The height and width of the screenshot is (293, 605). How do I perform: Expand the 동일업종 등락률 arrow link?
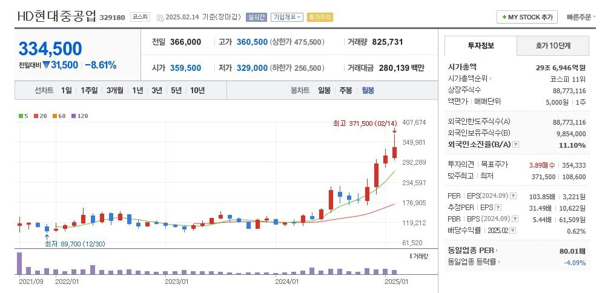point(499,262)
